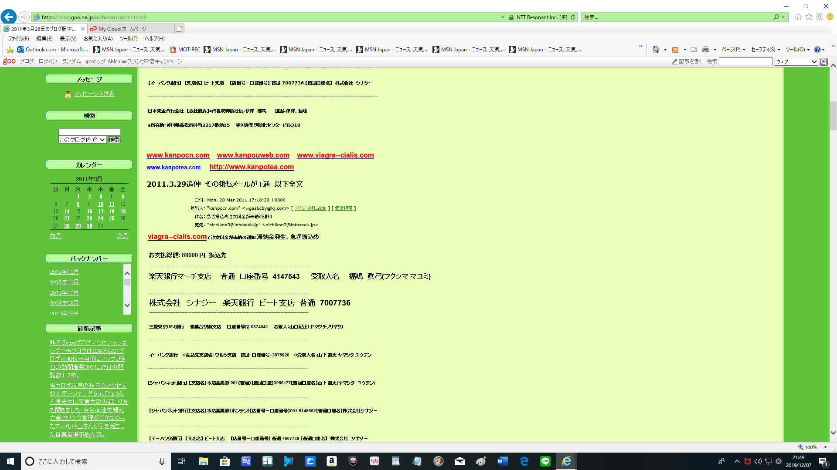
Task: Click the smiley feedback icon
Action: point(830,17)
